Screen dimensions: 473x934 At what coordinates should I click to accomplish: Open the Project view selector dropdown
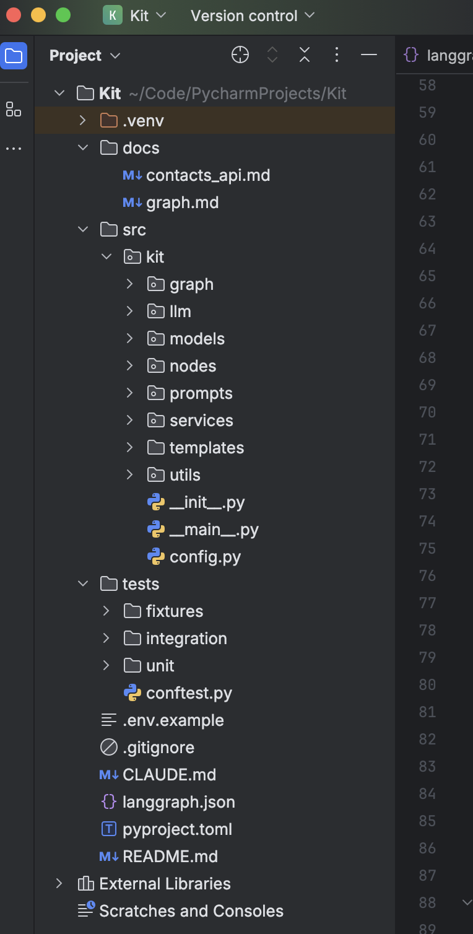pyautogui.click(x=85, y=56)
